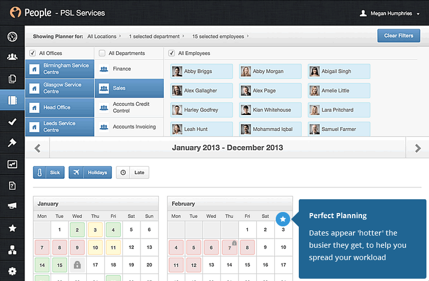
Task: Select employee Harley Godfrey
Action: pos(202,110)
